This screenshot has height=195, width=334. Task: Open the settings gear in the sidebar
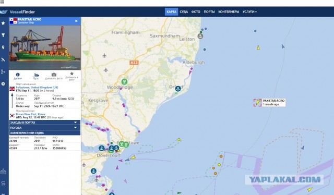3,84
